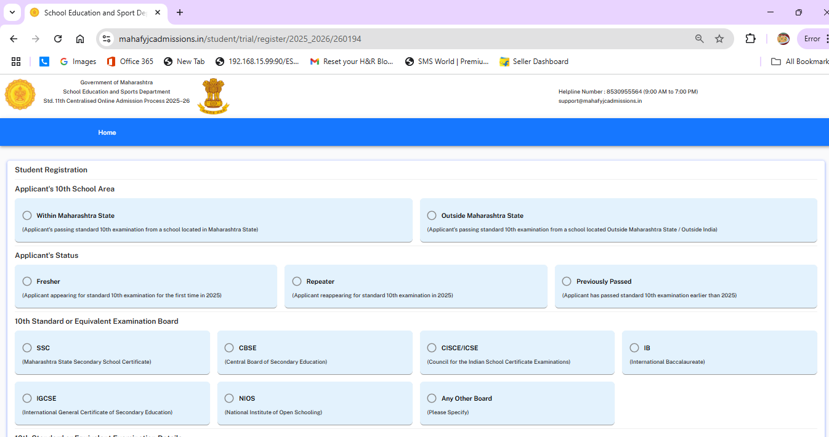
Task: Select CISCE/ICSE board option
Action: coord(432,348)
